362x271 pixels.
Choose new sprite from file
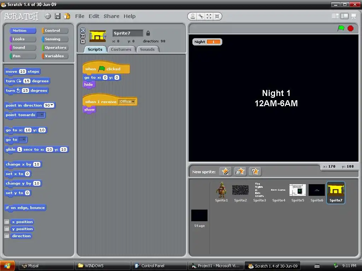click(240, 171)
